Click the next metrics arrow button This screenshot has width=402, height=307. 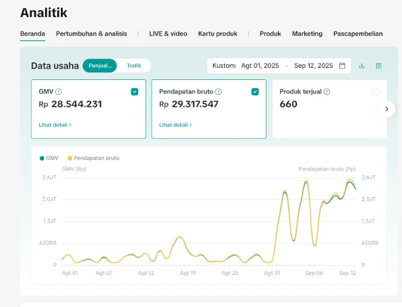click(x=386, y=108)
